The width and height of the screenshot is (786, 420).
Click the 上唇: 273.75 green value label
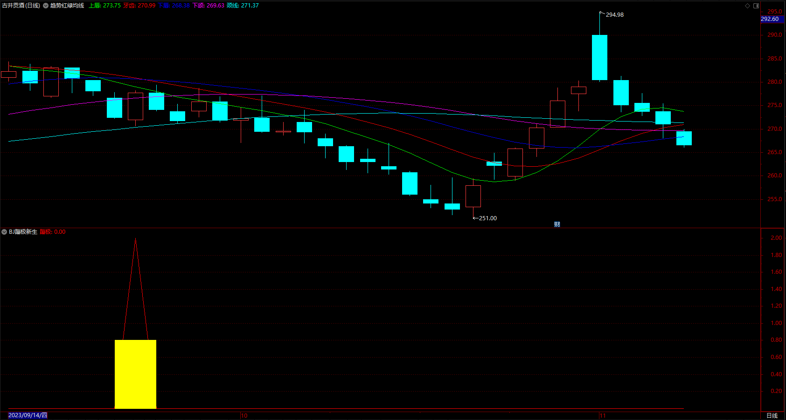[104, 6]
